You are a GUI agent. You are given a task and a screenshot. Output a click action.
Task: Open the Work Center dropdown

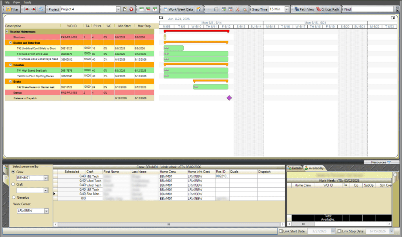point(46,211)
